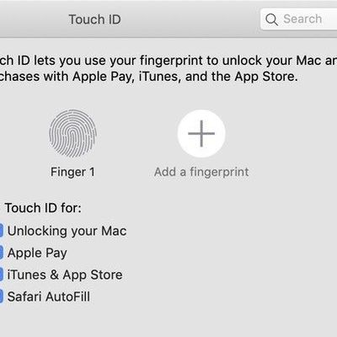
Task: Click the Apple Pay option label
Action: [37, 253]
